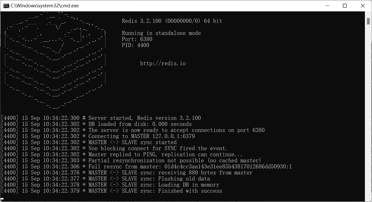The height and width of the screenshot is (202, 372).
Task: Close the cmd.exe window
Action: (362, 6)
